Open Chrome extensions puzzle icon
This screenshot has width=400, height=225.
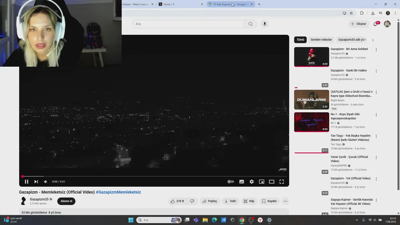pos(362,13)
